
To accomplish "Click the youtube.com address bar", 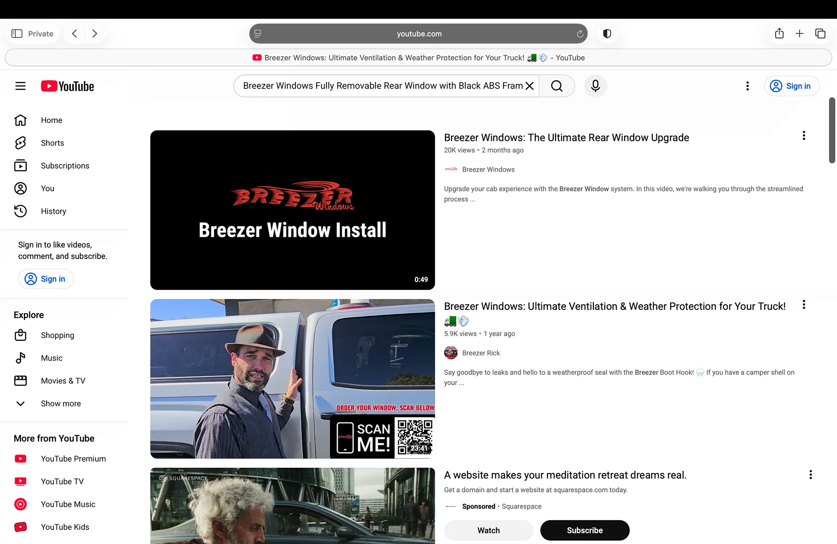I will click(418, 33).
